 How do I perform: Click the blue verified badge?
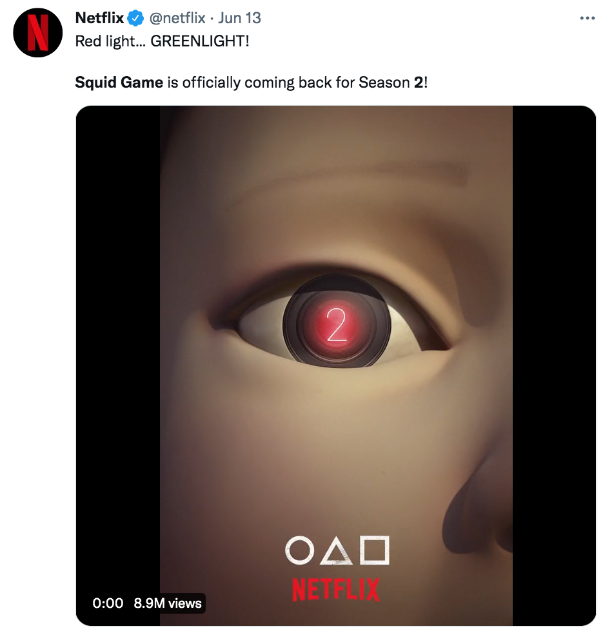click(135, 18)
